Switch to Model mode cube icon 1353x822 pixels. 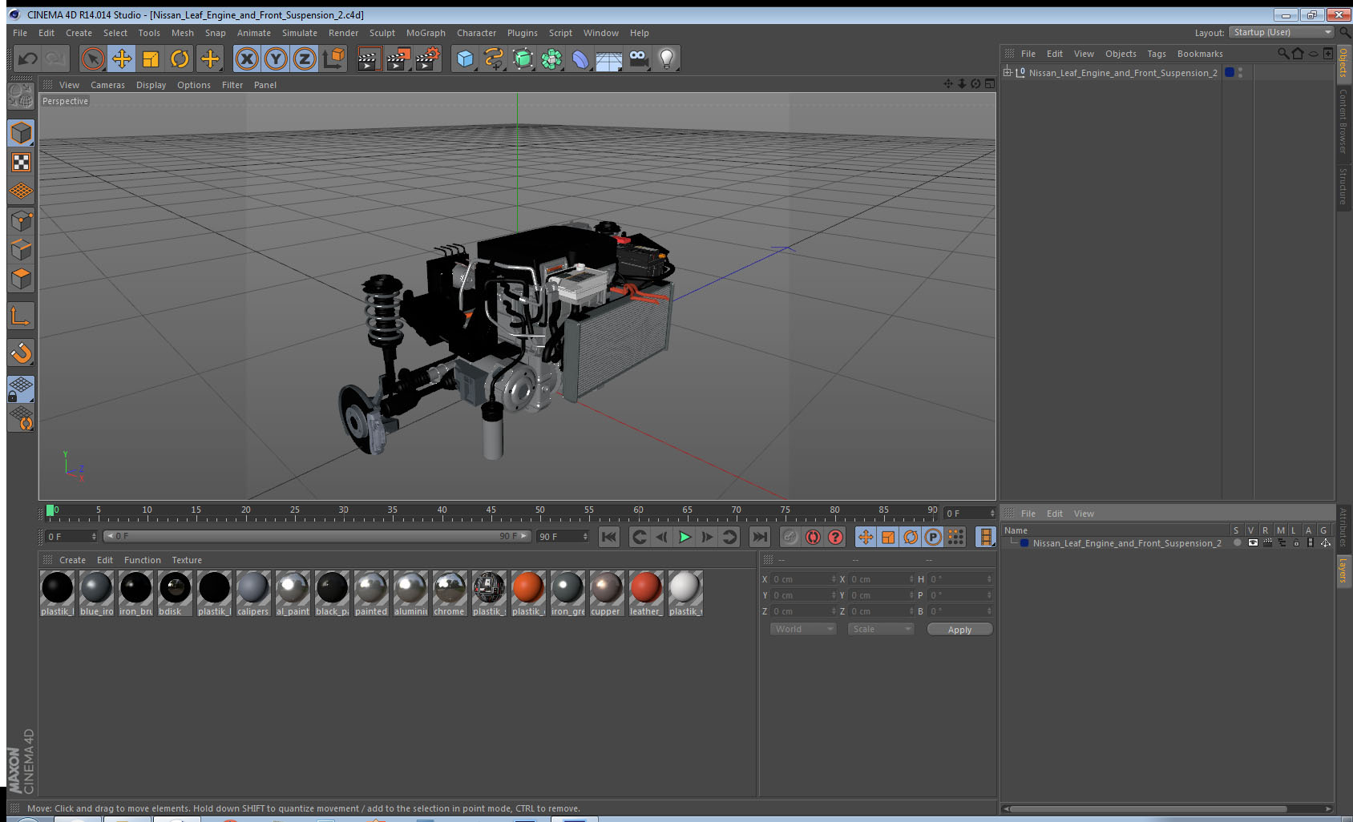[x=21, y=133]
